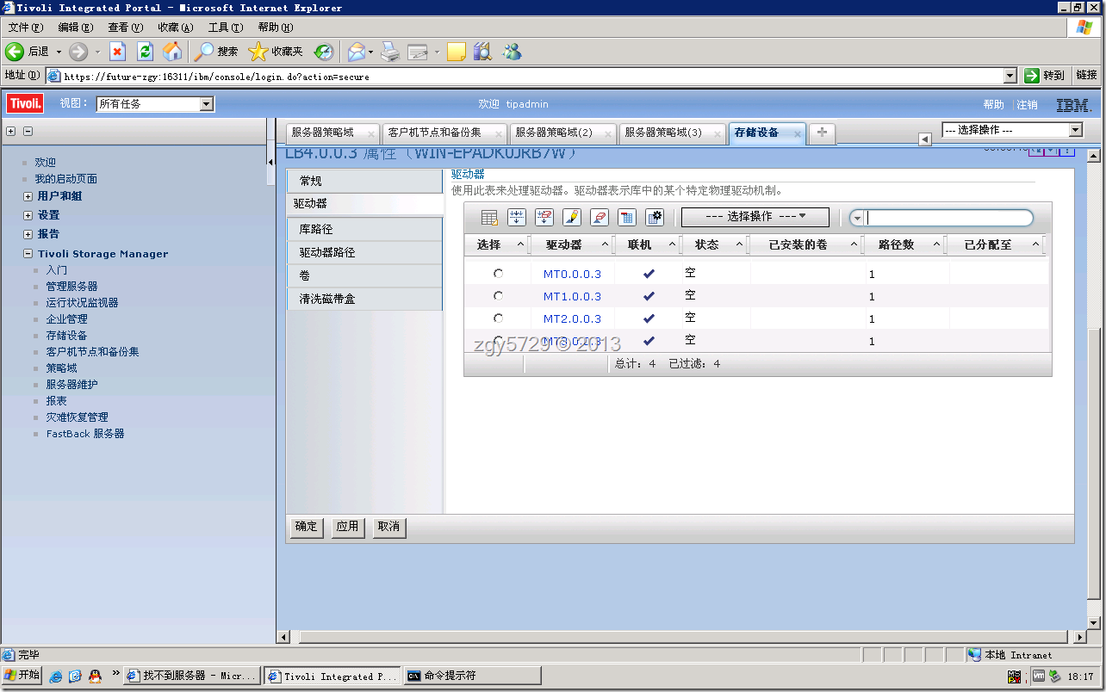
Task: Collapse the Tivoli Storage Manager node
Action: coord(28,254)
